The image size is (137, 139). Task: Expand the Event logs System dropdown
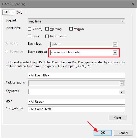click(115, 45)
